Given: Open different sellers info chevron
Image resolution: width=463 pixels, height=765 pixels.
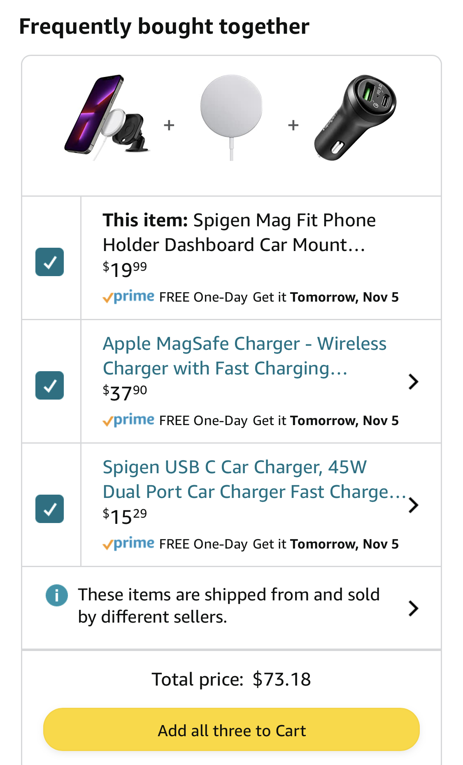Looking at the screenshot, I should point(413,608).
